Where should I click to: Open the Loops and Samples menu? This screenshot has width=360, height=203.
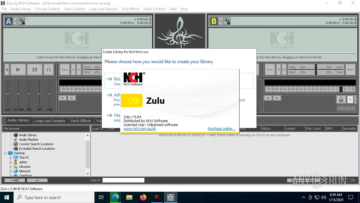coord(103,9)
